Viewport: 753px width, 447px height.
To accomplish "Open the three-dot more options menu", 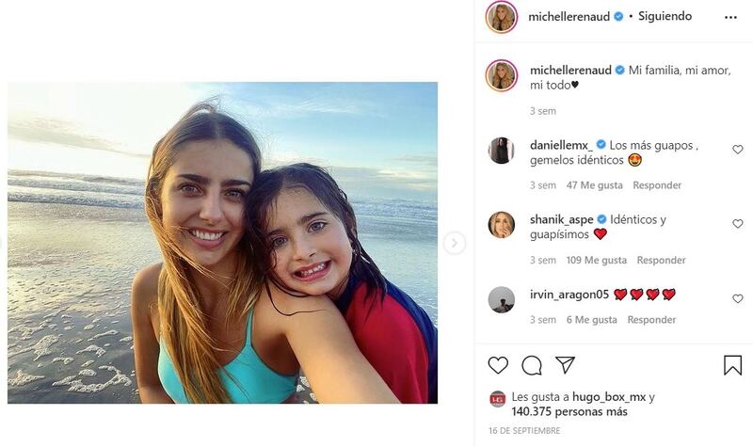I will coord(730,17).
